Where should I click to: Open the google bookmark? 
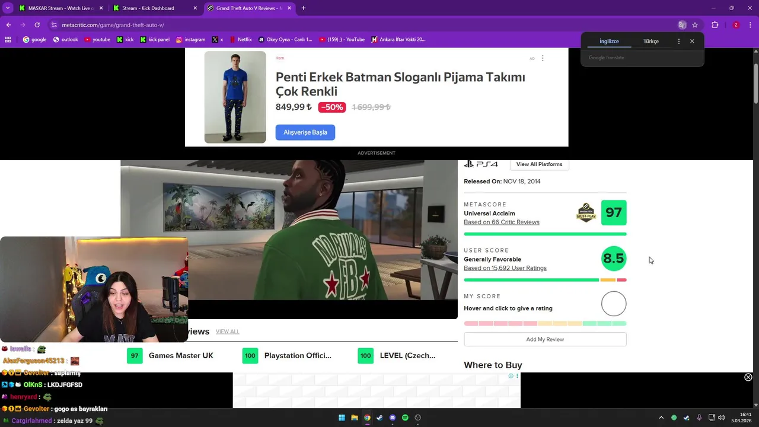pos(34,40)
